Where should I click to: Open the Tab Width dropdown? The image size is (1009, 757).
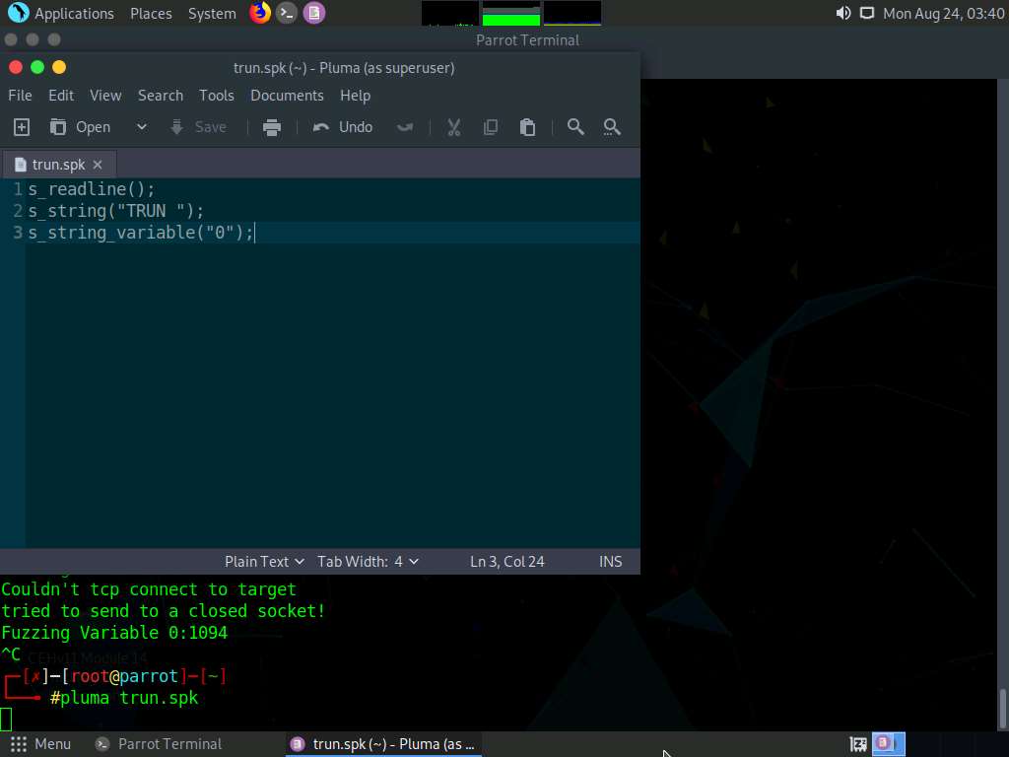(x=368, y=561)
